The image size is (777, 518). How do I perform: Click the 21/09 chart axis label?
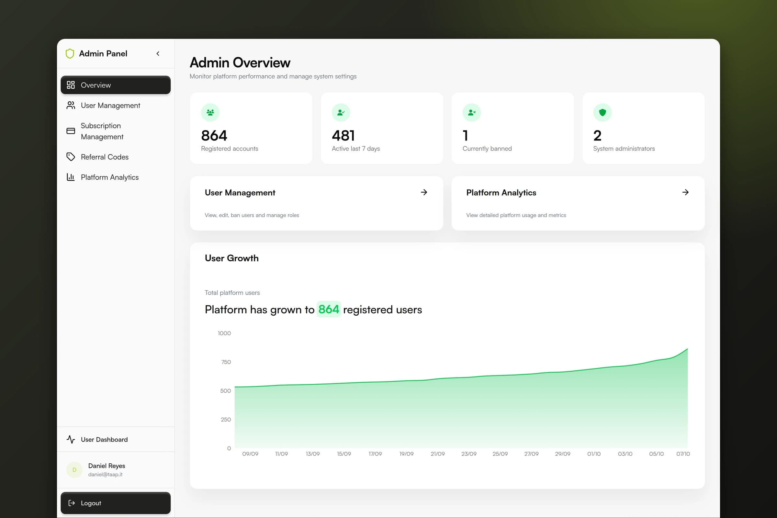coord(437,454)
